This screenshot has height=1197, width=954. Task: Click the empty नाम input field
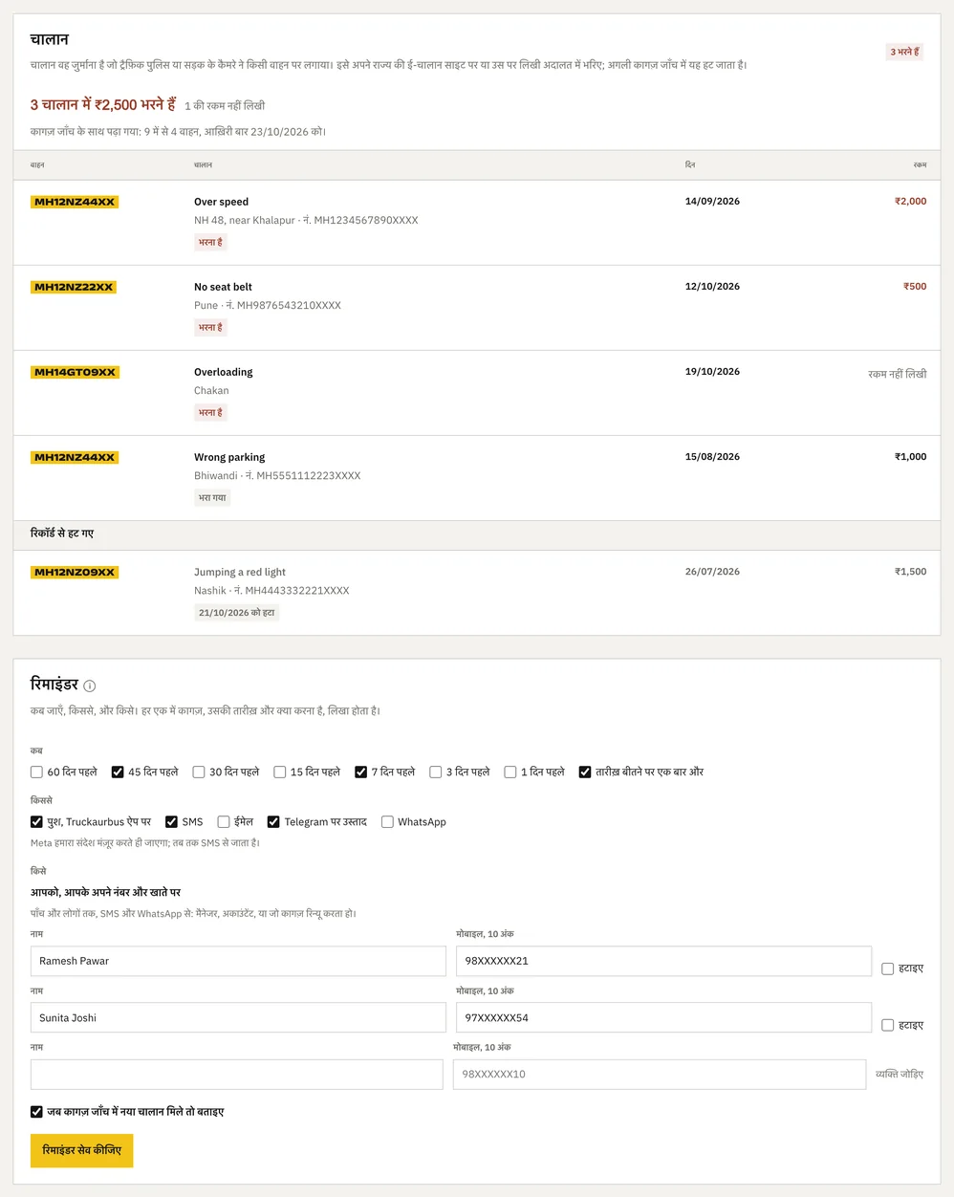pos(237,1074)
